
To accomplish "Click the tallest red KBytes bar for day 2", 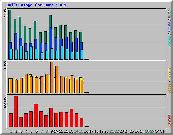I will (x=16, y=111).
